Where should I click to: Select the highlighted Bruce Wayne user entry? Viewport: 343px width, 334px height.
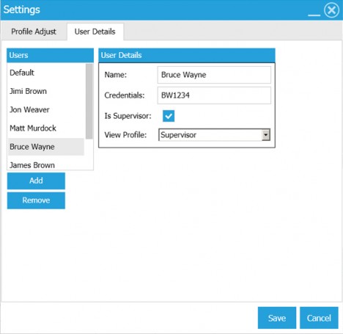pos(46,147)
